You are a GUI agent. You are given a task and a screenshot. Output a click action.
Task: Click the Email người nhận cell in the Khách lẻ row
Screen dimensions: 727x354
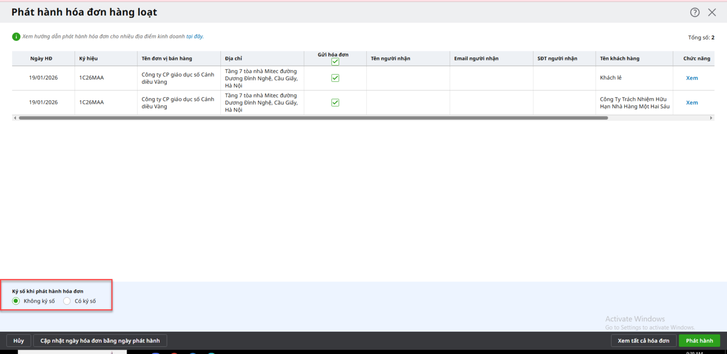491,78
